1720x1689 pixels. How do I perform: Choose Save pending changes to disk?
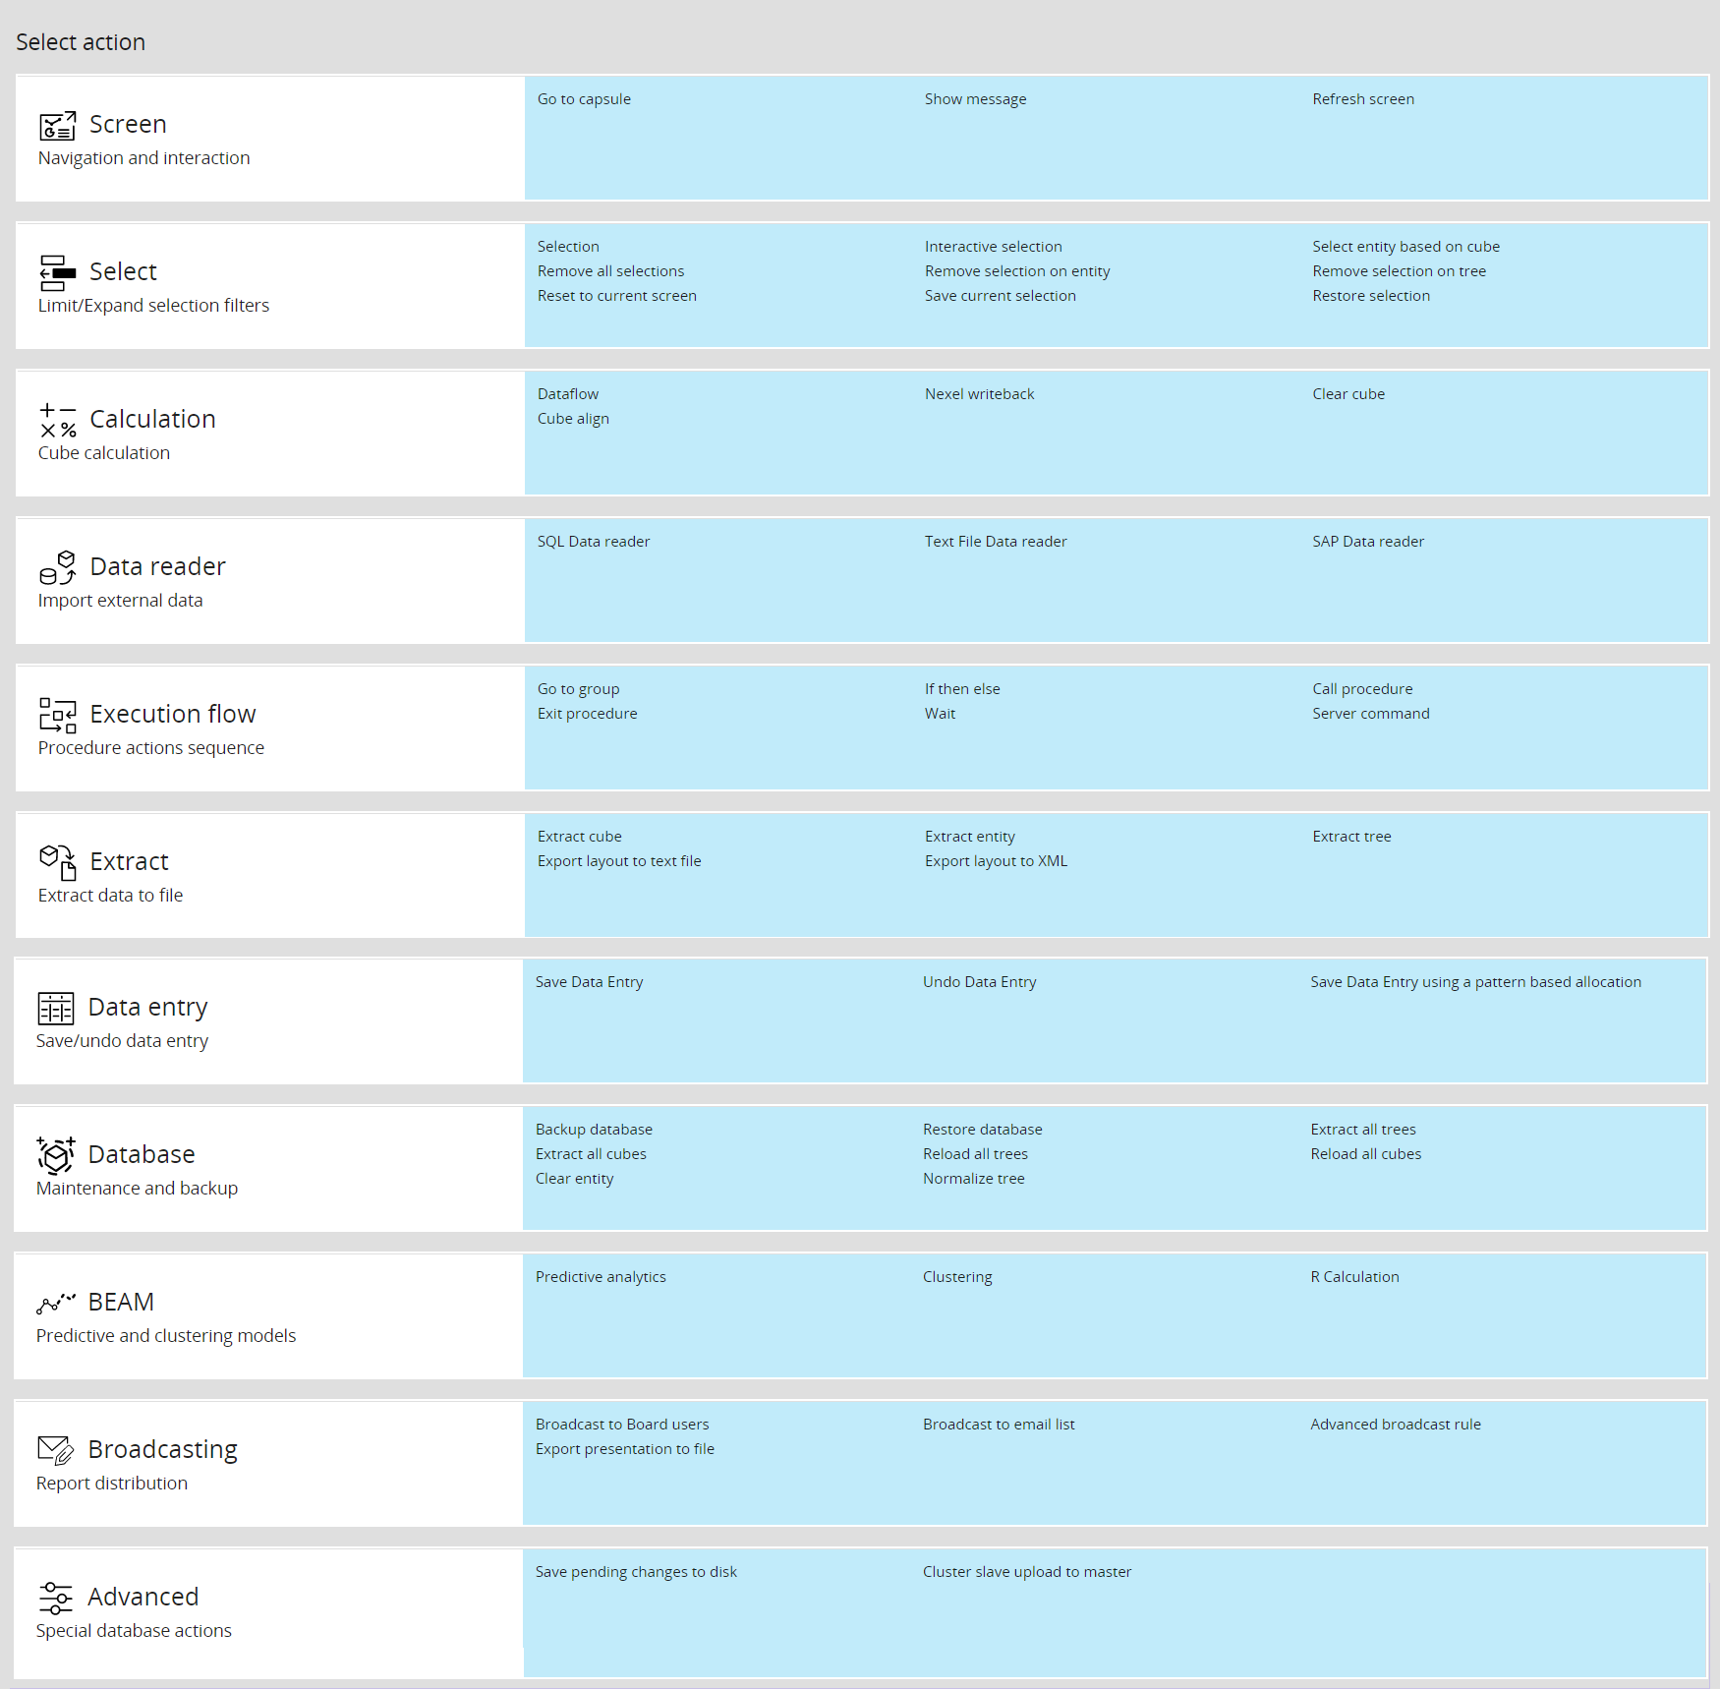click(636, 1572)
